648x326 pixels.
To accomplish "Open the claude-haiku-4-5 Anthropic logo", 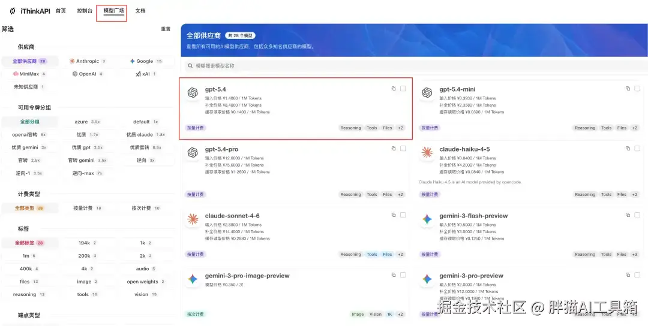I will (x=427, y=153).
